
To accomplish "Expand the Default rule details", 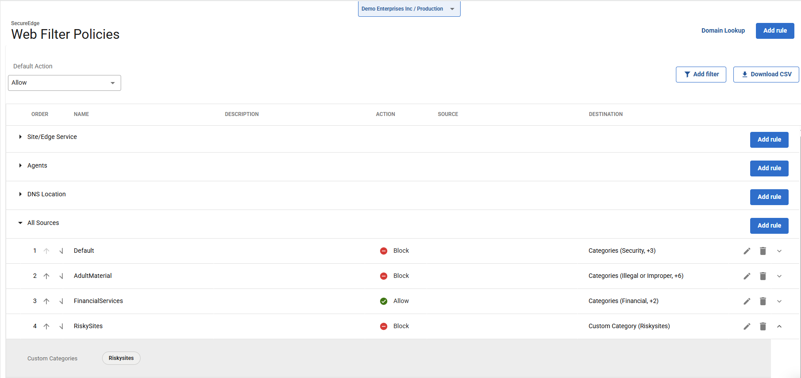I will click(x=779, y=251).
